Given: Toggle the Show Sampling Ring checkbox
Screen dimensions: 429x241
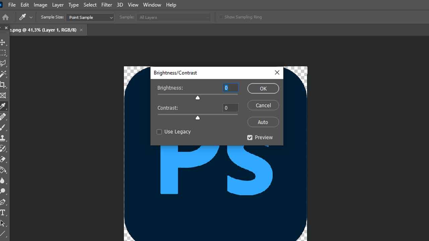Looking at the screenshot, I should (221, 17).
